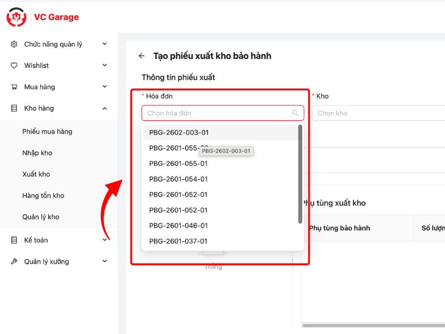Click the Chọn hóa đơn input field
Image resolution: width=445 pixels, height=334 pixels.
pyautogui.click(x=217, y=113)
